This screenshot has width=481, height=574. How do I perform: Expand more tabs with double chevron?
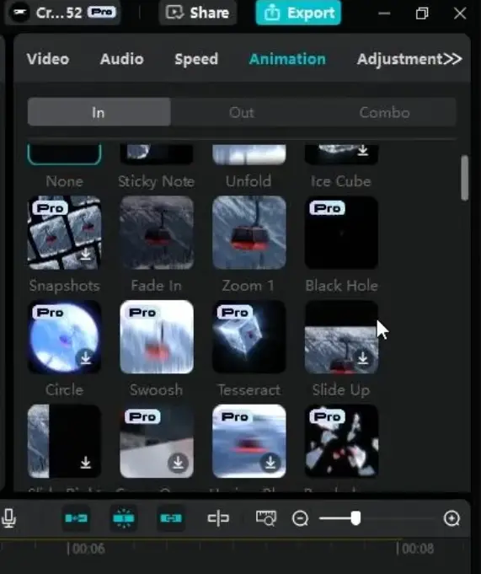(453, 59)
